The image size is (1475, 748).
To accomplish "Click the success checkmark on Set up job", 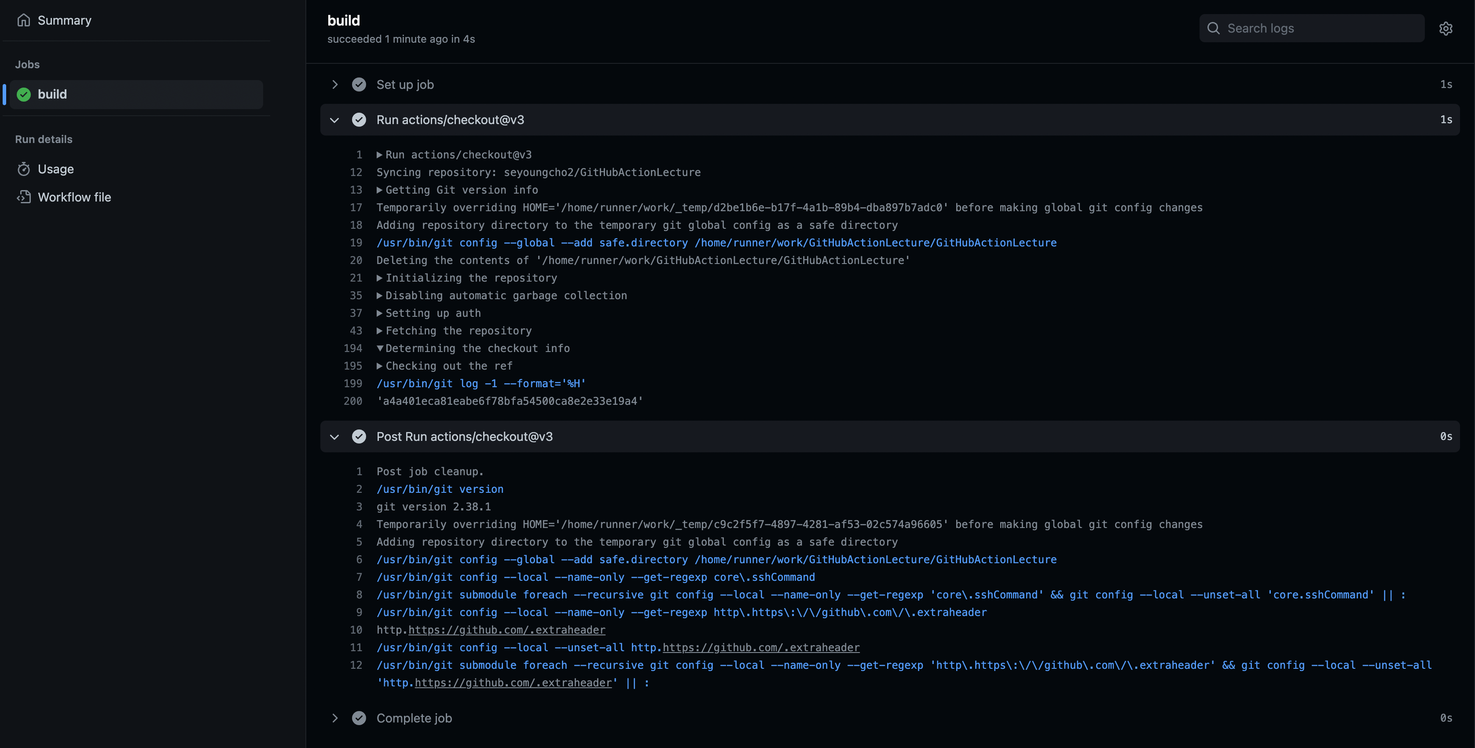I will (359, 84).
